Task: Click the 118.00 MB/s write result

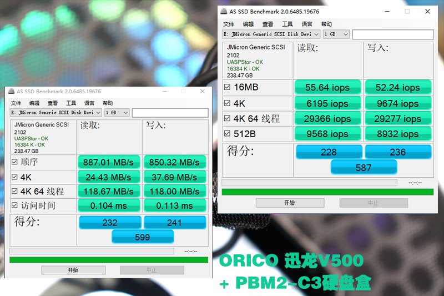Action: pyautogui.click(x=175, y=191)
